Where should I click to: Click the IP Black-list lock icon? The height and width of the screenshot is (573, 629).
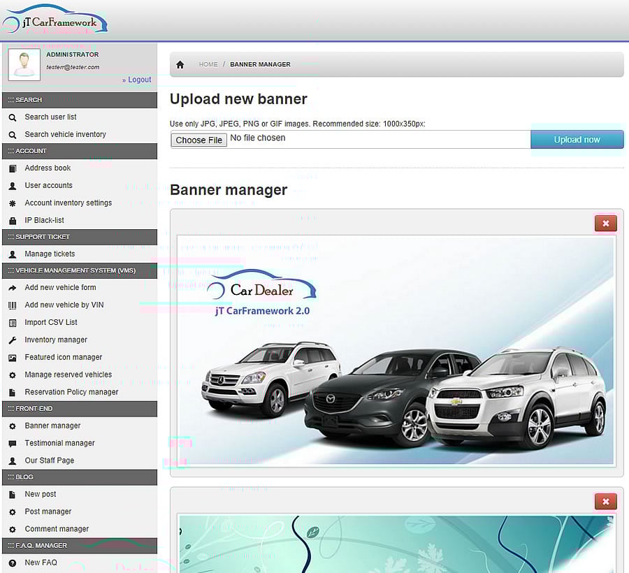[13, 221]
